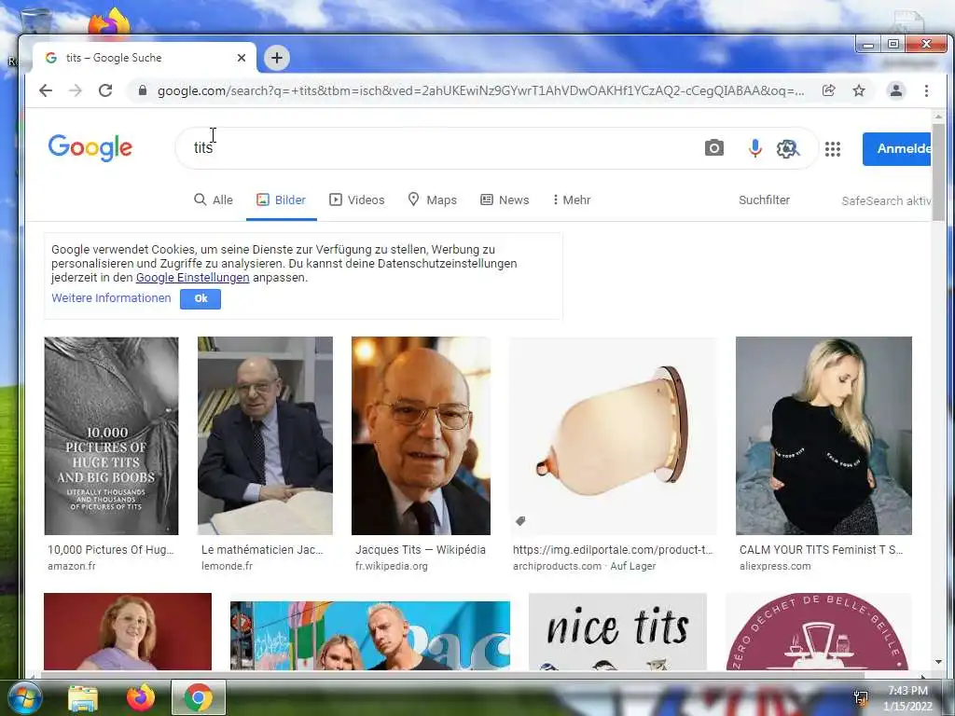Image resolution: width=955 pixels, height=716 pixels.
Task: Launch Firefox from the taskbar
Action: 141,697
